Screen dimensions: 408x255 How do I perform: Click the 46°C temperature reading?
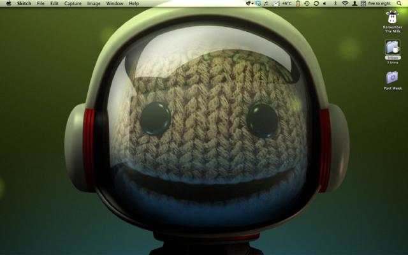(287, 3)
